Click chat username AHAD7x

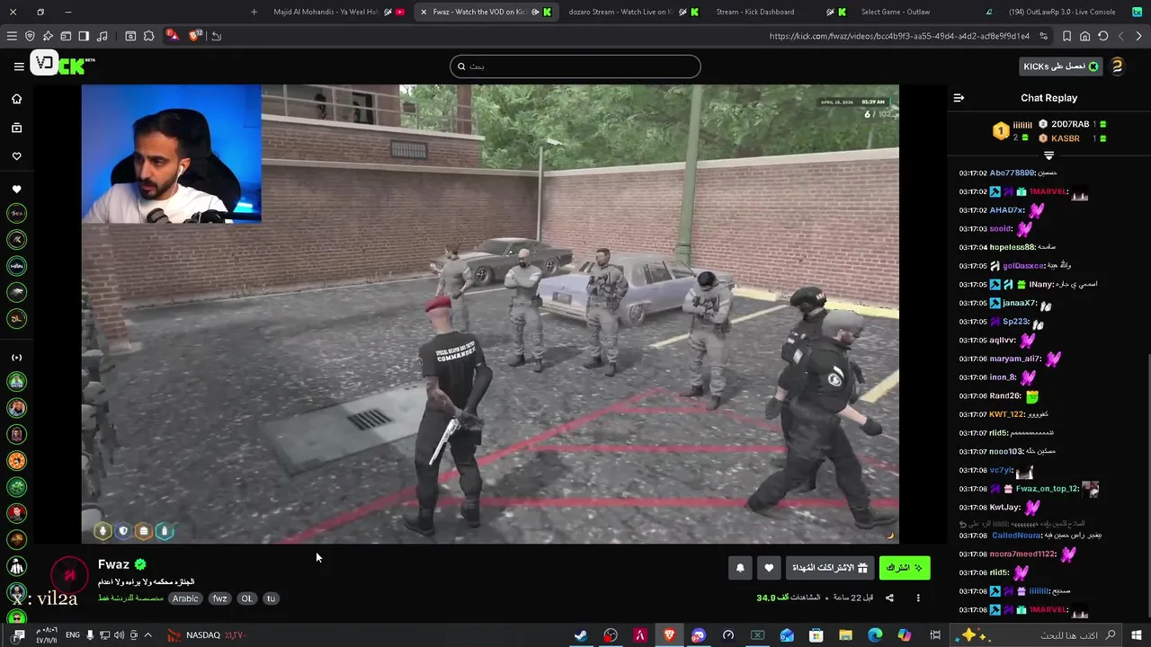pos(1007,210)
